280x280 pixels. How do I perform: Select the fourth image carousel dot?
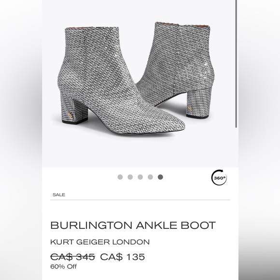tap(150, 177)
